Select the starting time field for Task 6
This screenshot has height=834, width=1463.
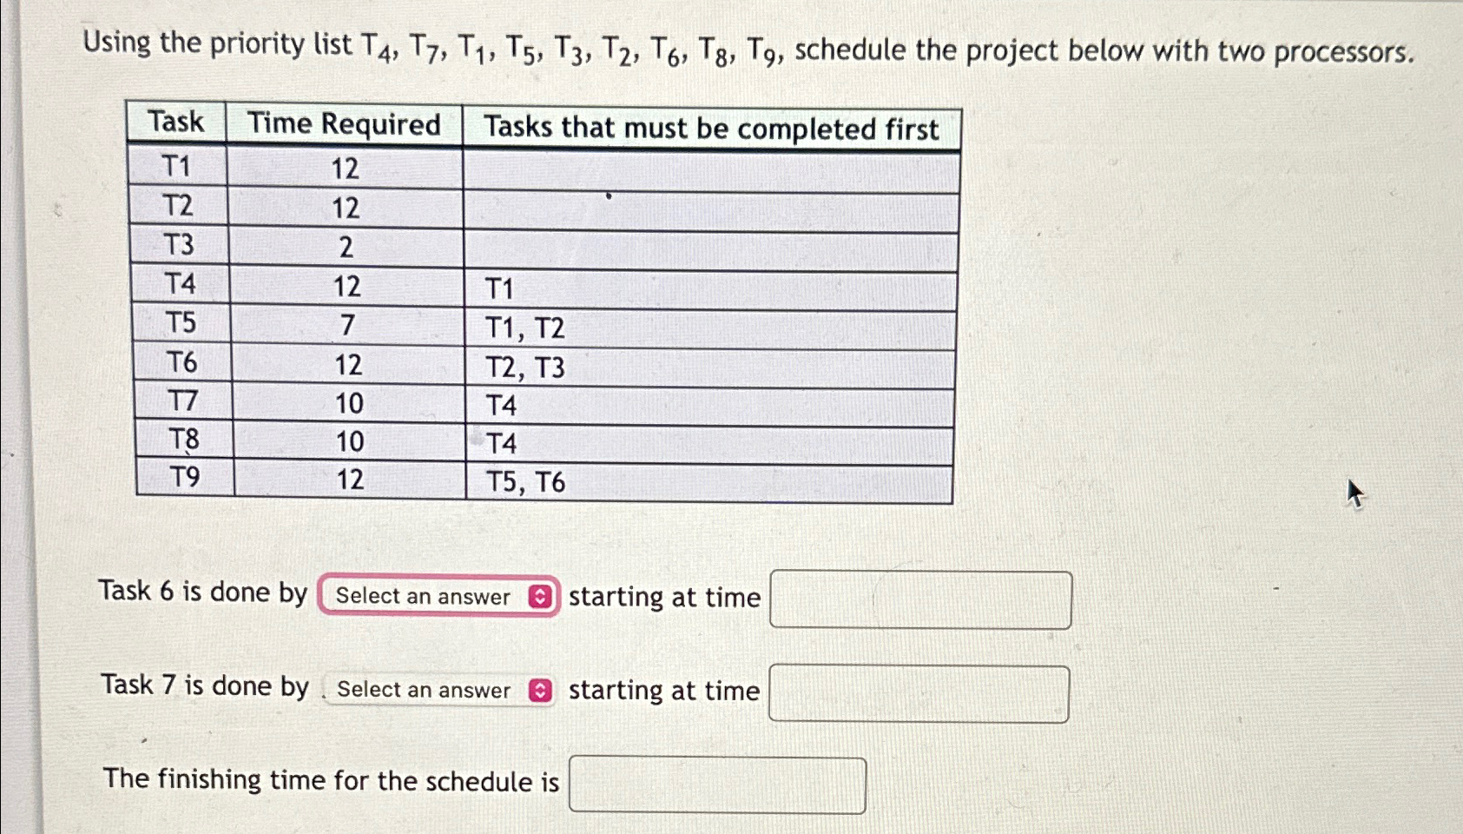pos(920,599)
